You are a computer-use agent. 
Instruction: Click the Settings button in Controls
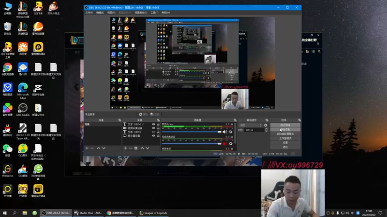point(284,143)
